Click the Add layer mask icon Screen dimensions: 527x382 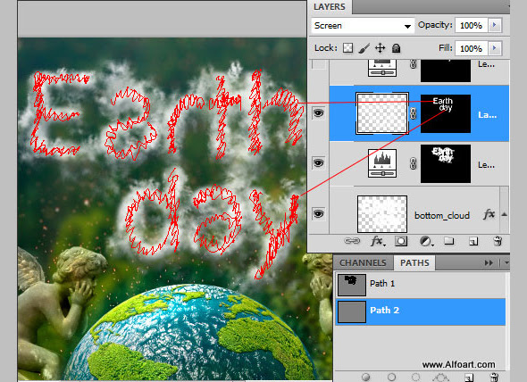(x=401, y=241)
